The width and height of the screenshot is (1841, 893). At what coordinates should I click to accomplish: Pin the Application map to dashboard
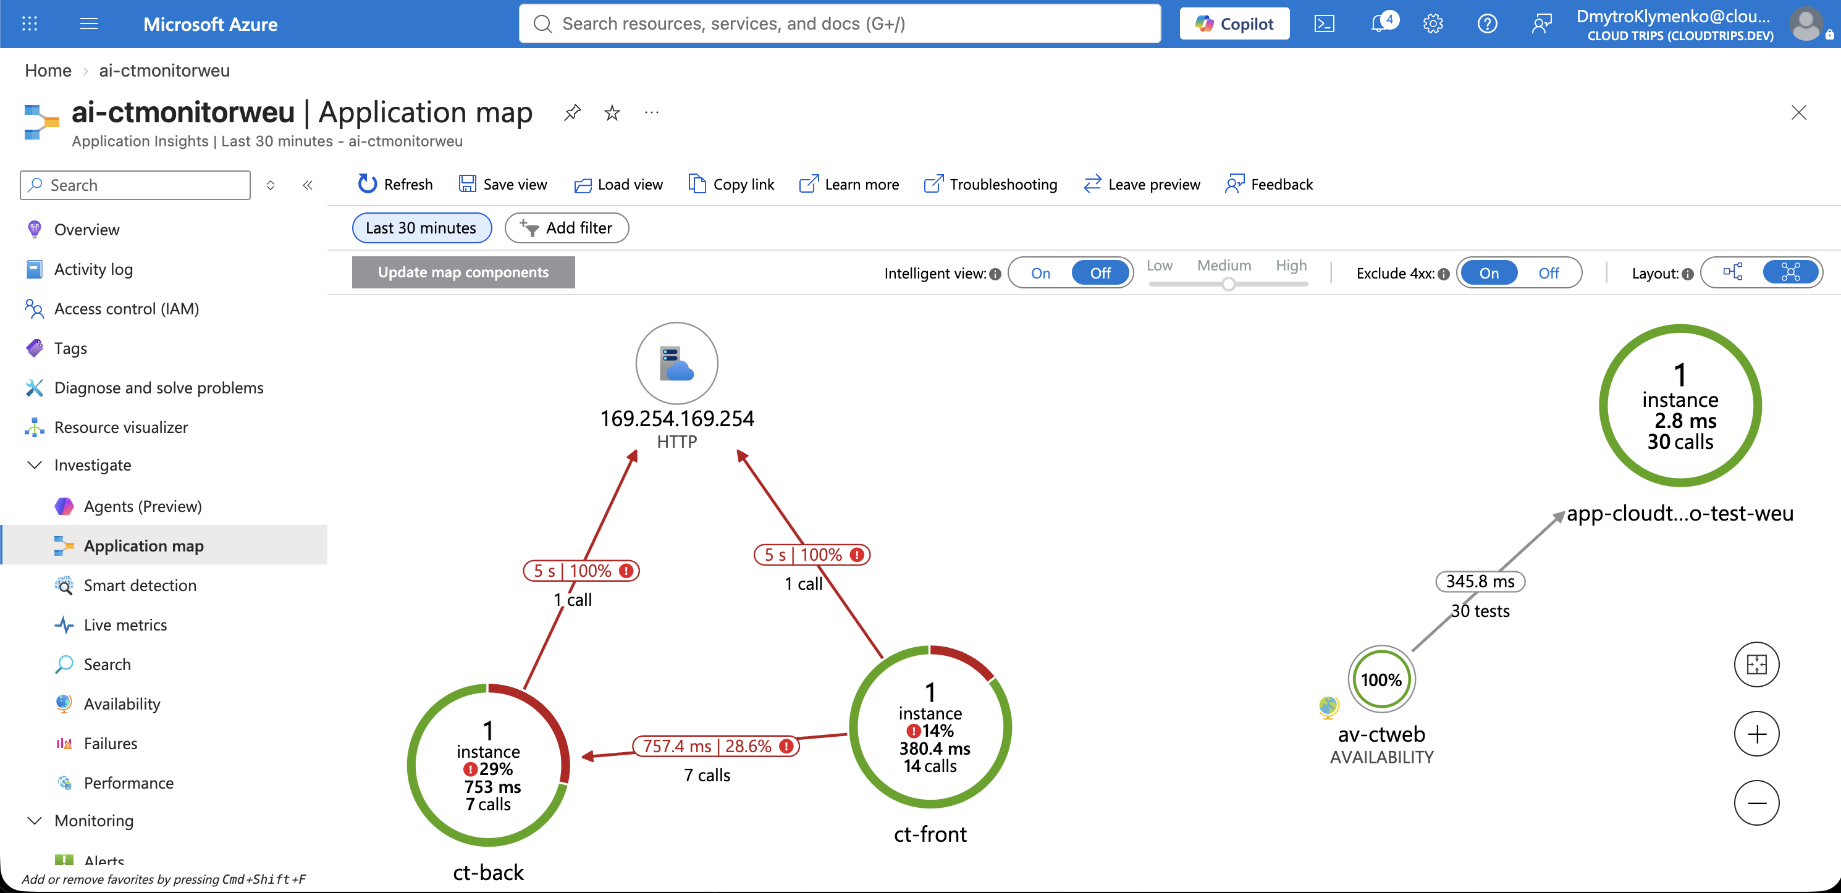[571, 112]
